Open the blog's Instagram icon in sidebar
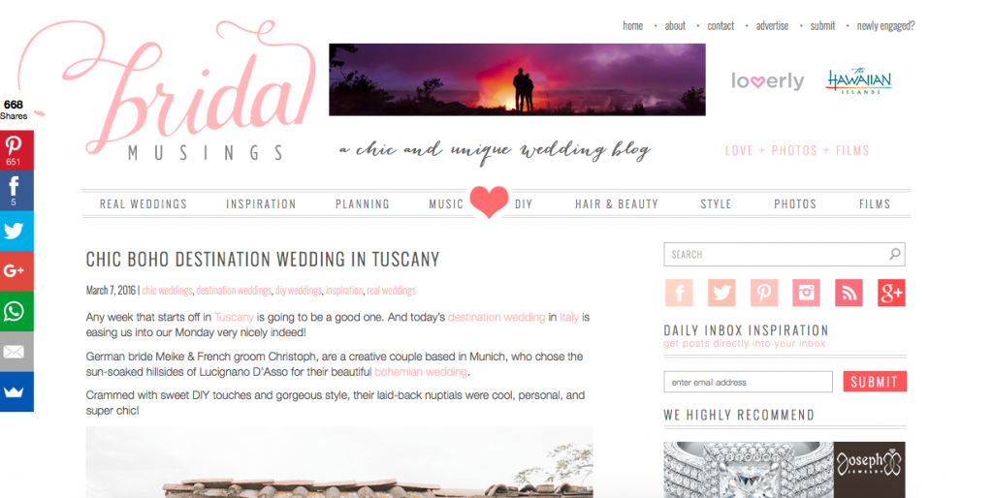The width and height of the screenshot is (993, 498). [x=806, y=293]
